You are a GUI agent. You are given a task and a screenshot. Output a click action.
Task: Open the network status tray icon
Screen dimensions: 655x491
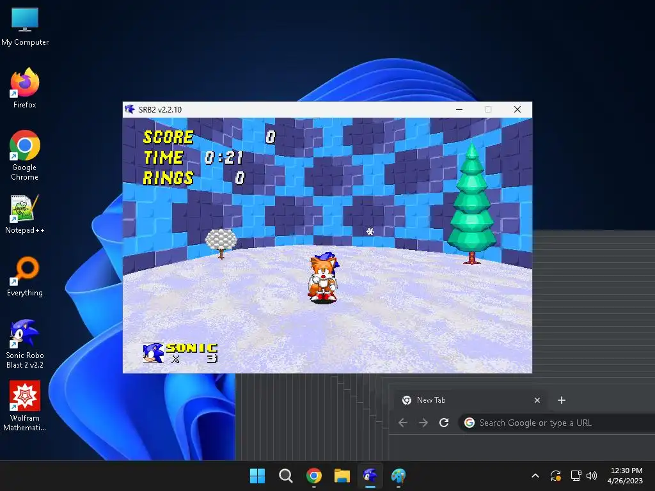tap(576, 476)
